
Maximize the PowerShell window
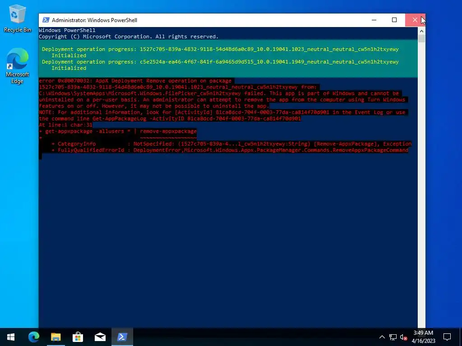click(x=394, y=20)
